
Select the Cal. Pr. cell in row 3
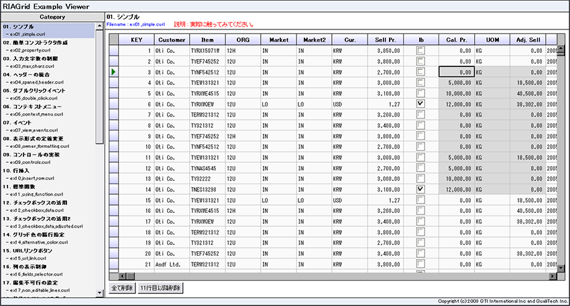456,71
